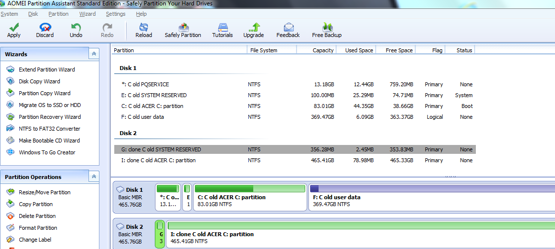Click Windows To Go Creator icon
Viewport: 555px width, 249px height.
click(x=11, y=152)
